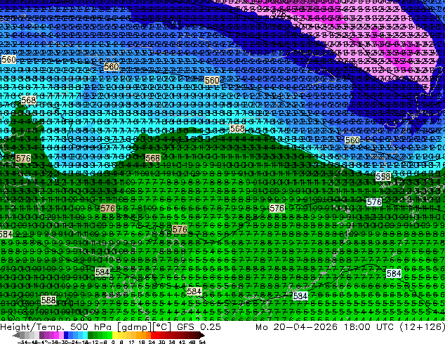This screenshot has width=445, height=344.
Task: Click the -54 value on the color scale
Action: (x=22, y=342)
